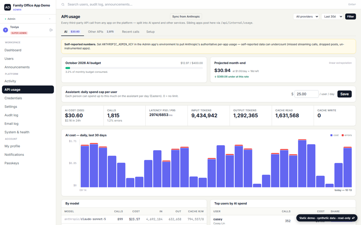Click the 1,631,568 cache read value
Screen dimensions: 361x225
pyautogui.click(x=287, y=115)
